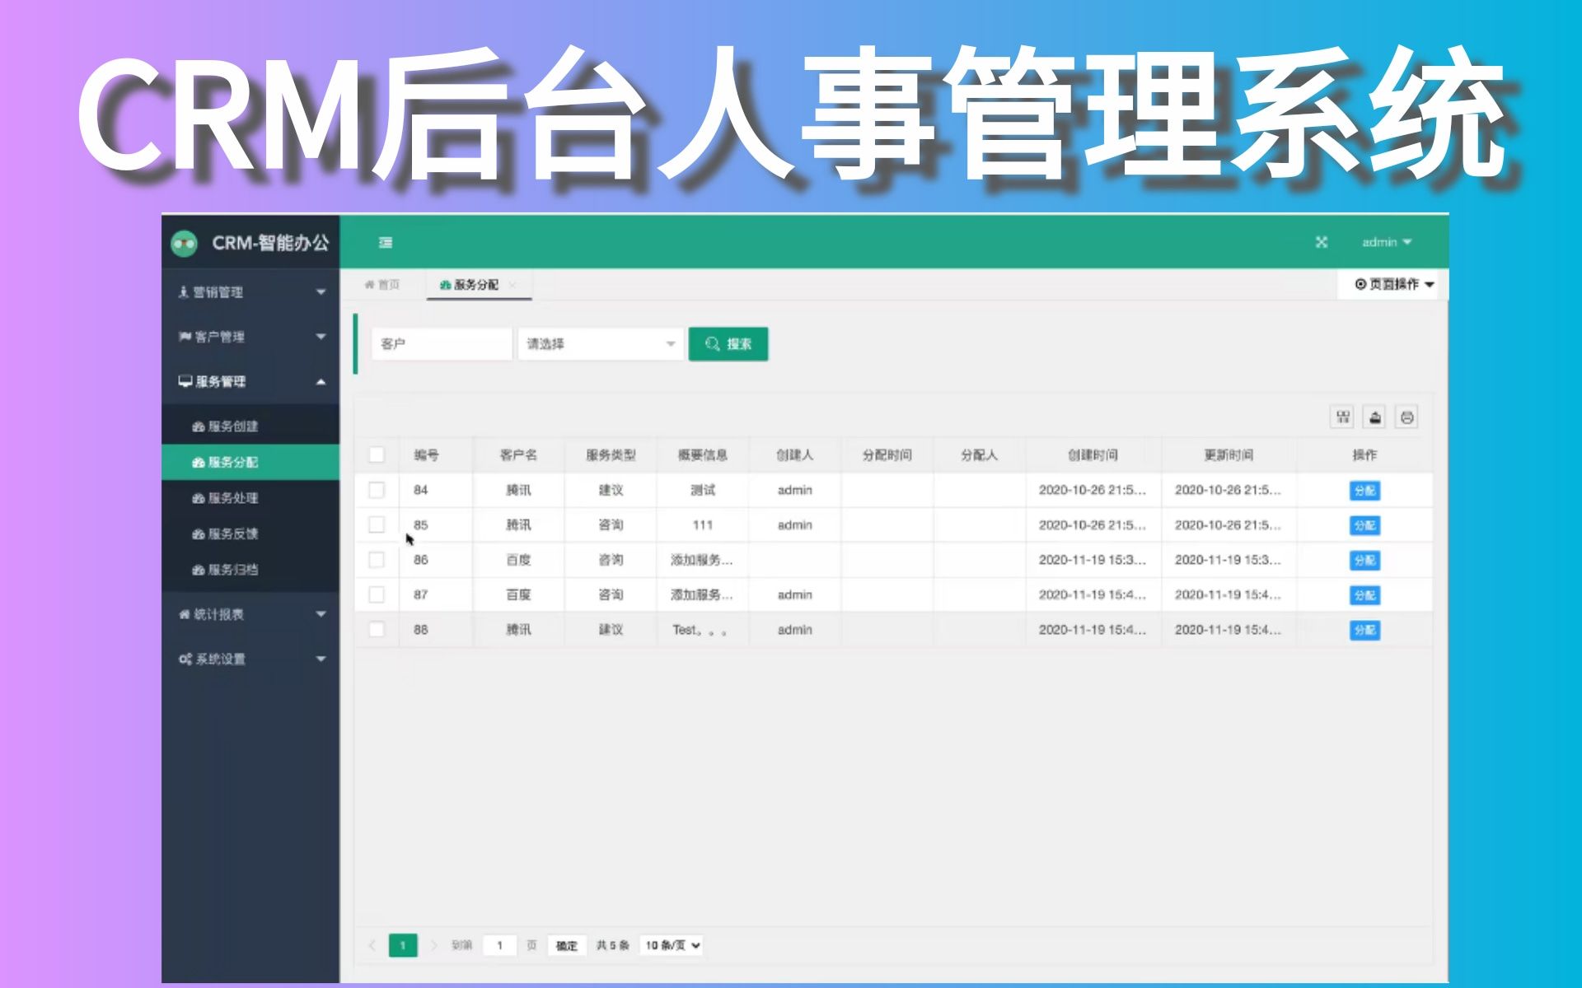The image size is (1582, 988).
Task: Check the row 88 checkbox
Action: pyautogui.click(x=377, y=629)
